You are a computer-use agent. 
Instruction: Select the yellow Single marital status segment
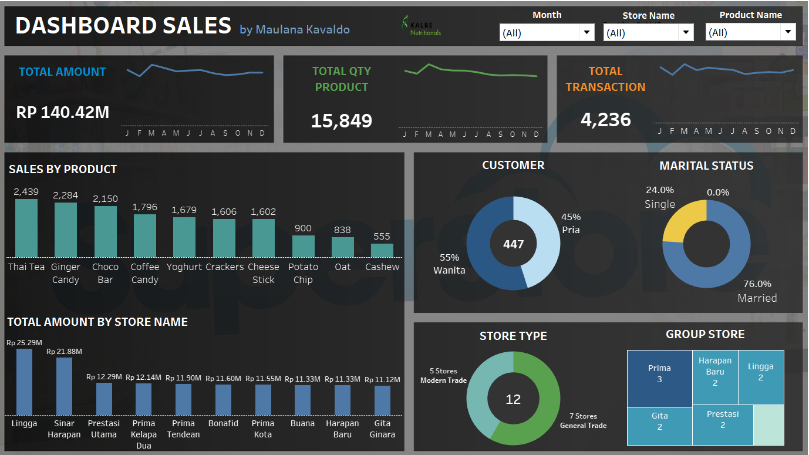(x=682, y=220)
